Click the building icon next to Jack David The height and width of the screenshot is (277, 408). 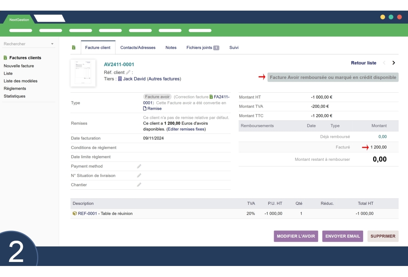[120, 79]
